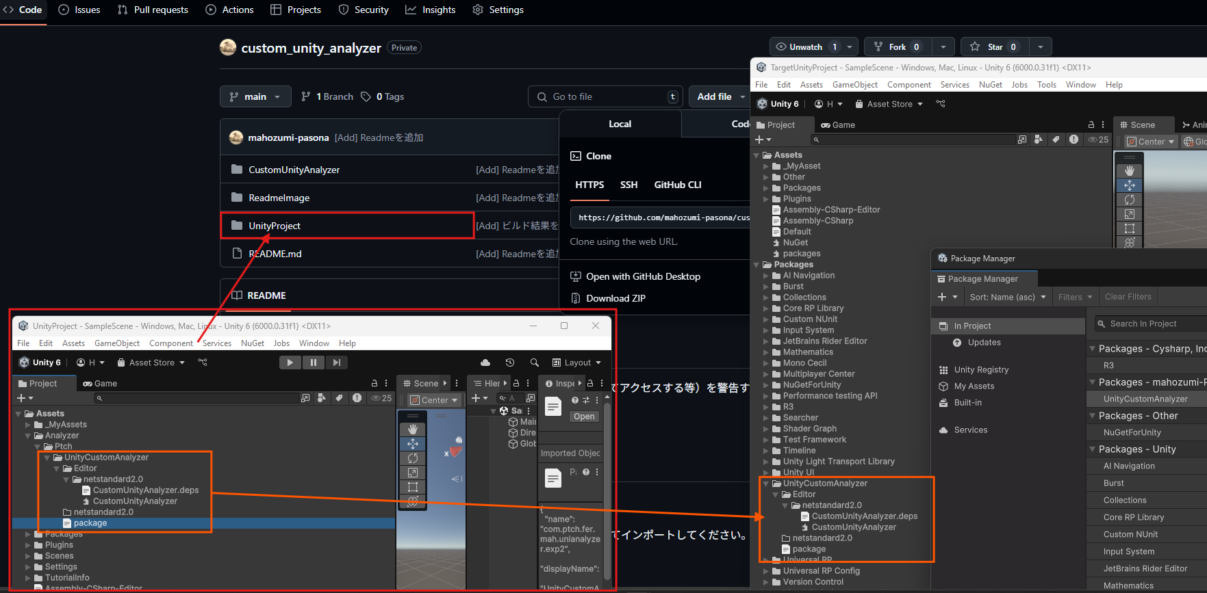1207x593 pixels.
Task: Toggle the Inspector panel lock in UnityProject
Action: click(x=590, y=383)
